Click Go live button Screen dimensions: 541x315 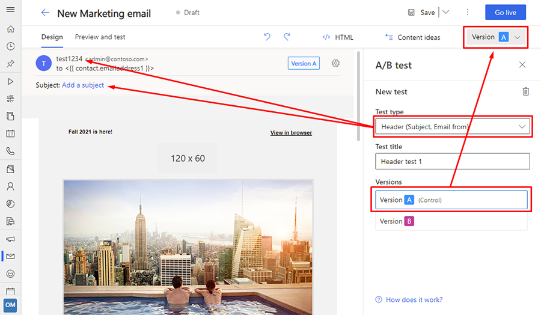(506, 13)
